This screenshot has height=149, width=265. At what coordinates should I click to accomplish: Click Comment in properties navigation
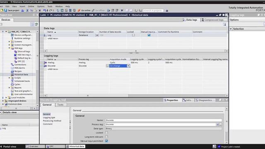[x=48, y=124]
